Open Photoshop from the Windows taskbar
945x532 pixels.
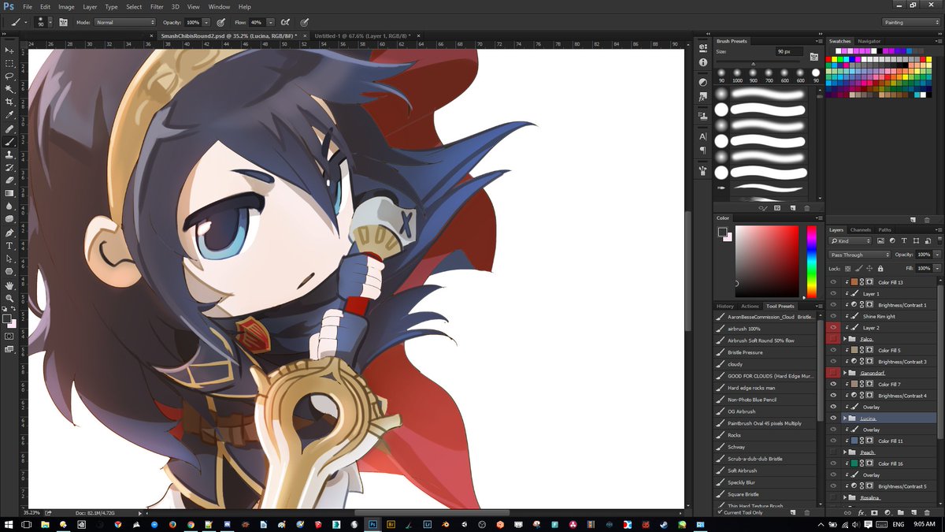372,523
